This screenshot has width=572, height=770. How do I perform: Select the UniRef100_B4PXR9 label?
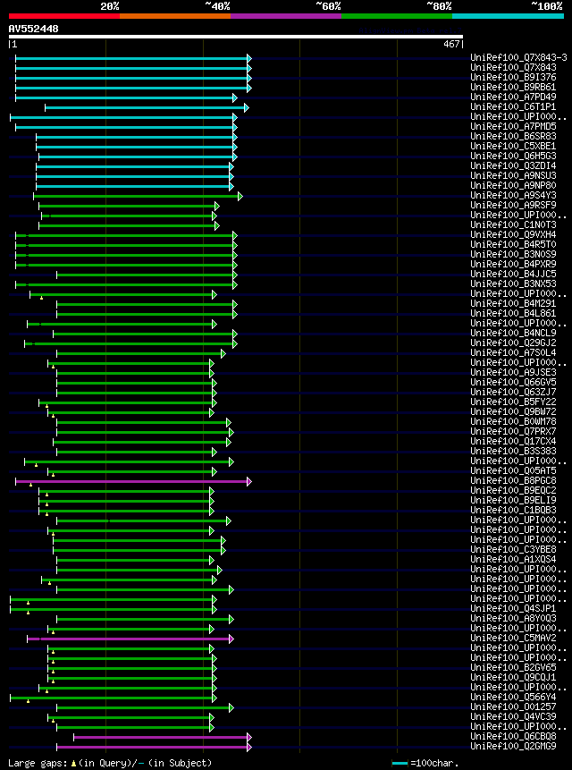click(x=514, y=264)
